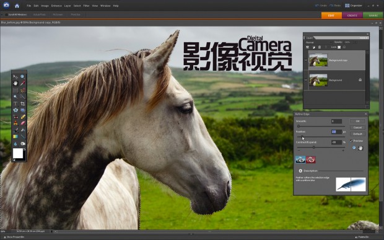
Task: Select the Zoom magnifier tool in the toolbox
Action: coord(22,76)
